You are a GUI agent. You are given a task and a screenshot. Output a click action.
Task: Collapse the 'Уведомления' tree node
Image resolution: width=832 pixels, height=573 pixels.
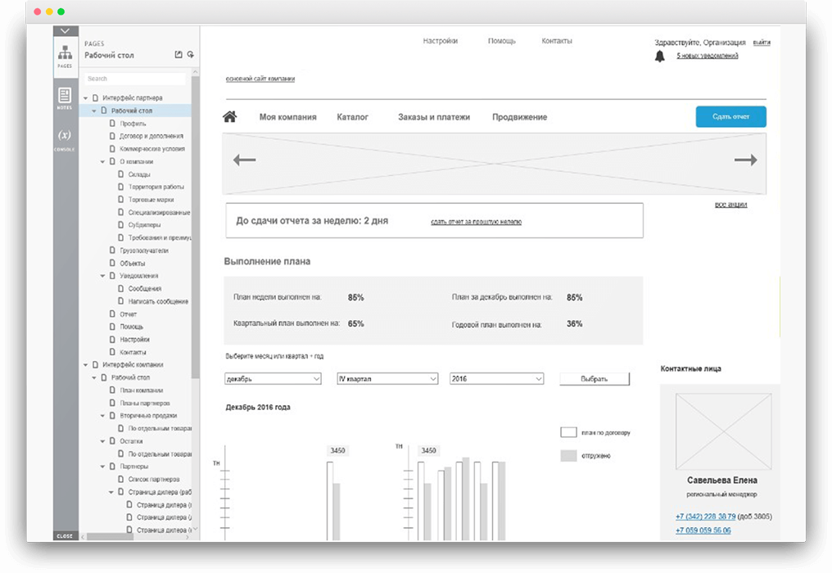point(102,277)
